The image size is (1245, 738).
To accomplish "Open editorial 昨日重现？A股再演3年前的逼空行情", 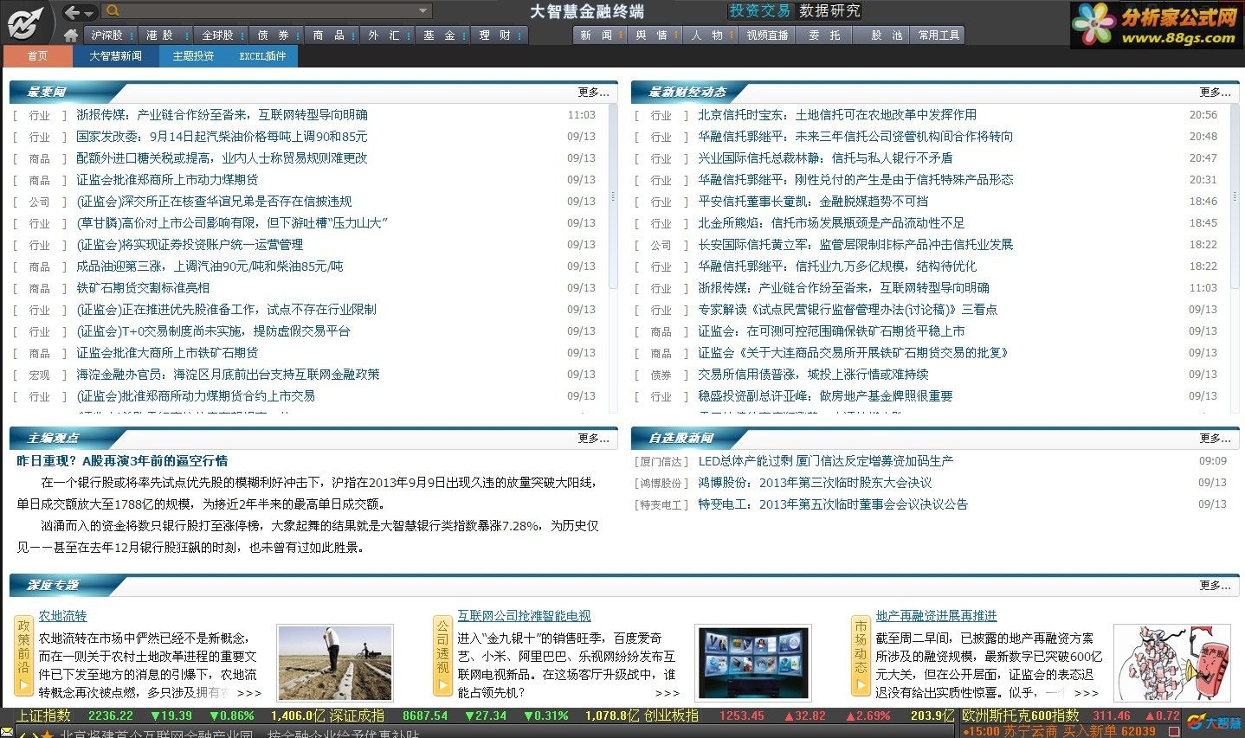I will click(x=122, y=460).
